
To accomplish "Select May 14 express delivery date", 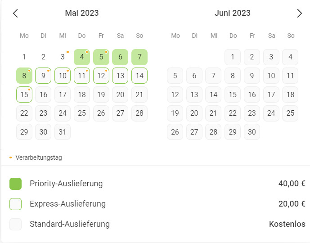I will (x=139, y=76).
